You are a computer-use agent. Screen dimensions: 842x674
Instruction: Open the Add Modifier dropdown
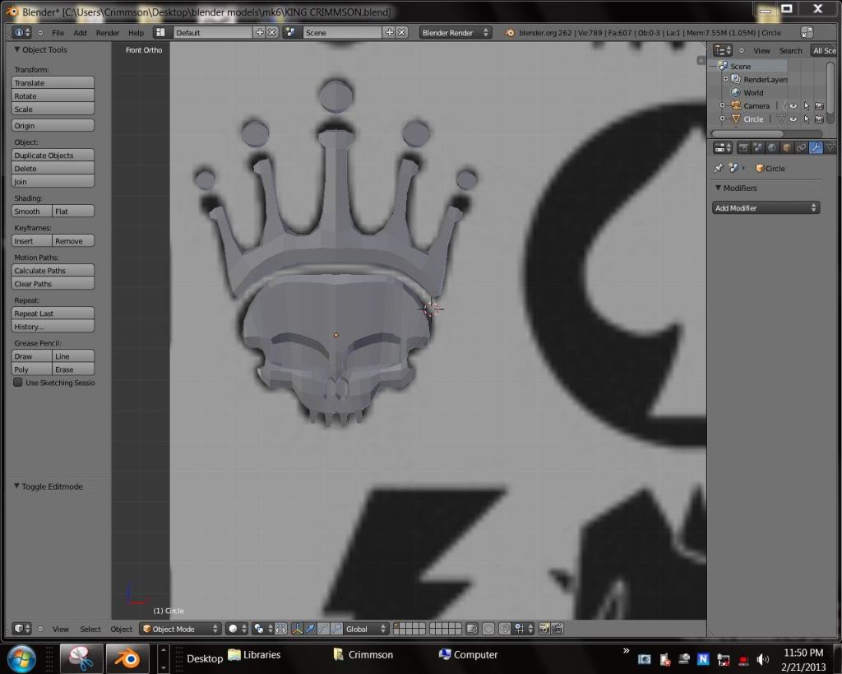766,207
